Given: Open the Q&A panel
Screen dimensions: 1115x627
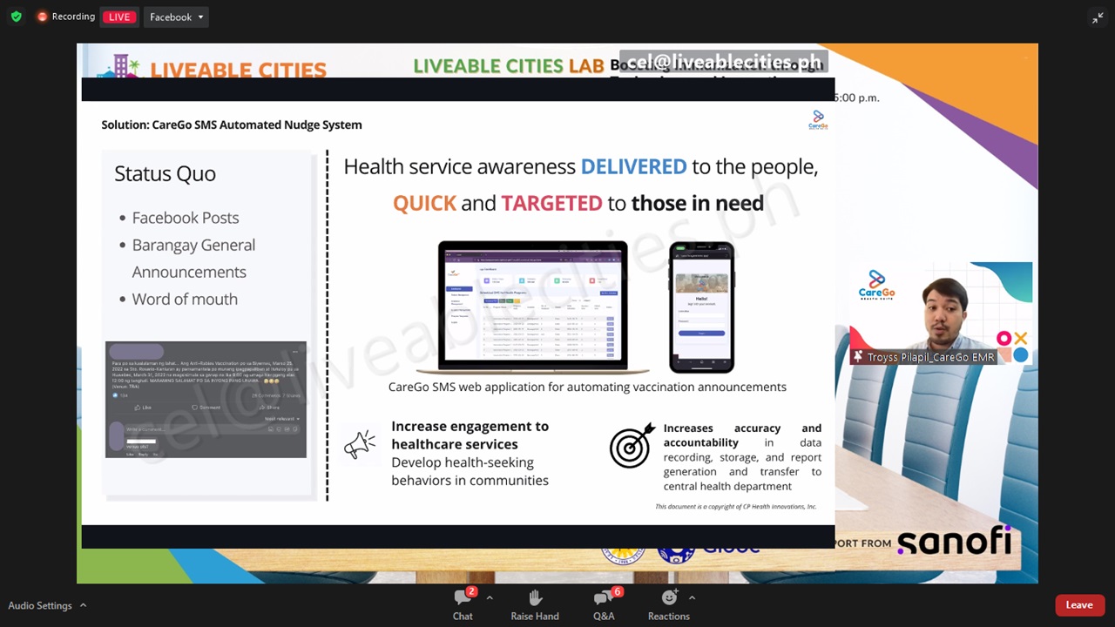Looking at the screenshot, I should click(x=604, y=604).
